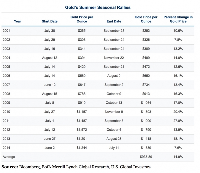Click the November 22 end date cell
200x173 pixels.
coord(114,58)
